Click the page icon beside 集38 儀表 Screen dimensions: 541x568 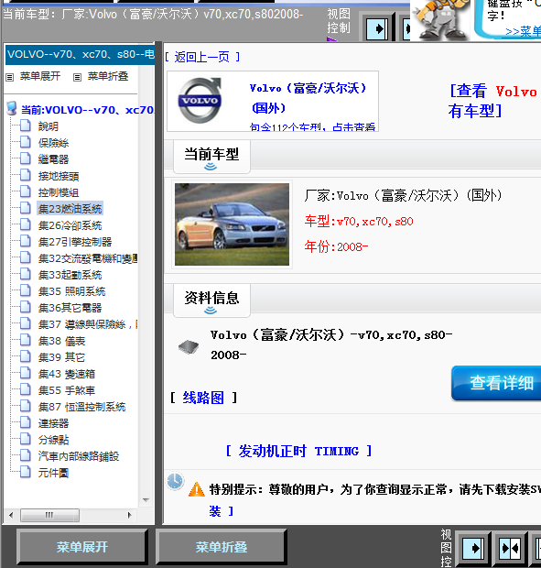pyautogui.click(x=26, y=340)
